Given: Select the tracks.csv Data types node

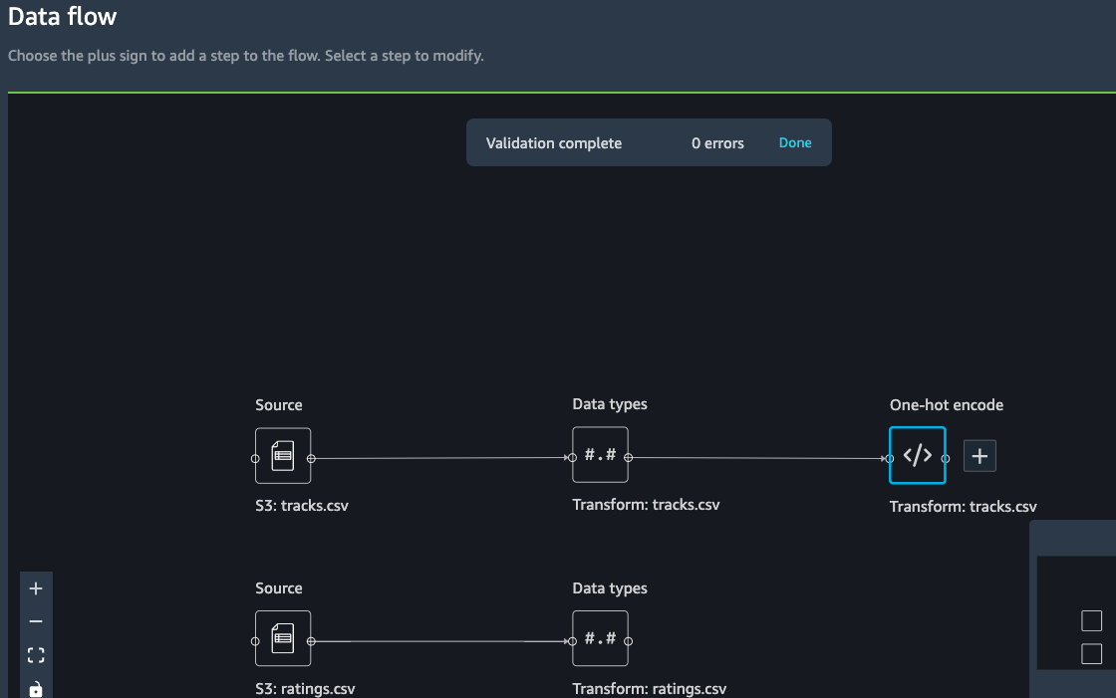Looking at the screenshot, I should [x=600, y=455].
